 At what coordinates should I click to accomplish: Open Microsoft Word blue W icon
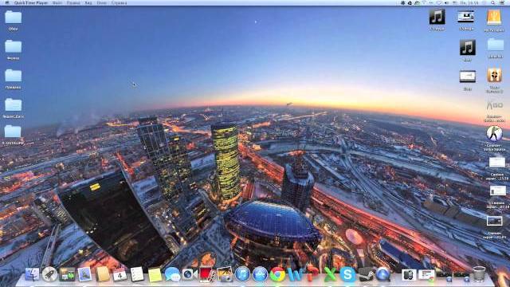click(x=295, y=274)
